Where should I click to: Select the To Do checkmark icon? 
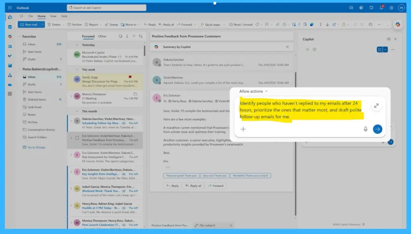pyautogui.click(x=10, y=56)
